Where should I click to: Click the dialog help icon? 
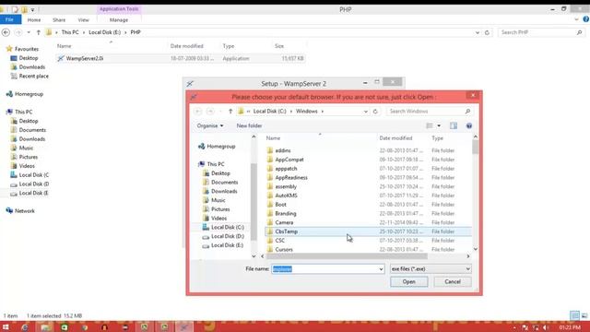click(x=469, y=125)
